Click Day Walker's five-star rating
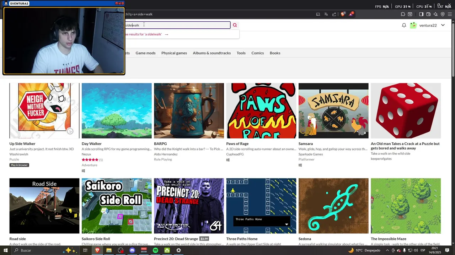Screen dimensions: 455x255 tap(90, 160)
